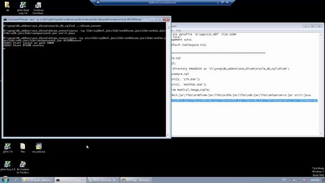
Task: Switch to the Explorer folder taskbar button
Action: click(x=37, y=180)
